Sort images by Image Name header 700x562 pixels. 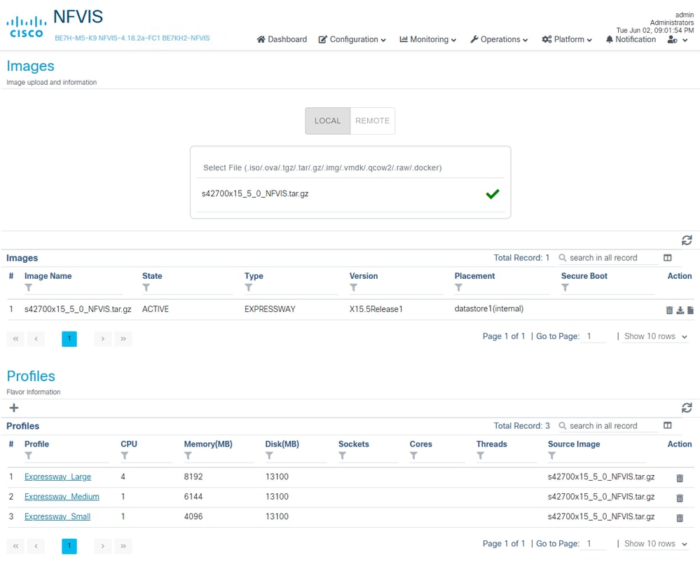(x=48, y=276)
